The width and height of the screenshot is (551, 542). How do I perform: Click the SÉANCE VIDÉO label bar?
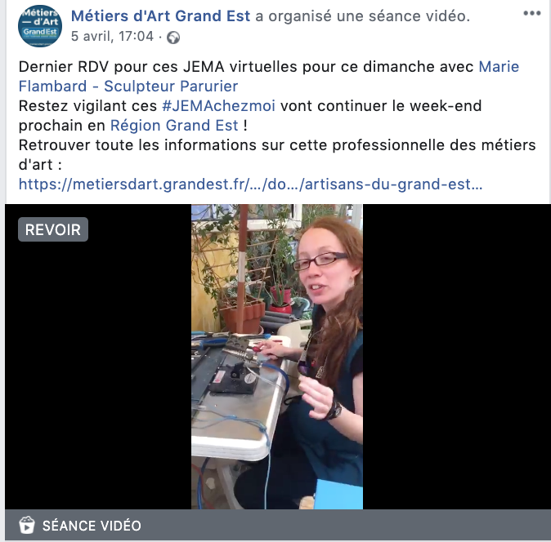pyautogui.click(x=278, y=525)
